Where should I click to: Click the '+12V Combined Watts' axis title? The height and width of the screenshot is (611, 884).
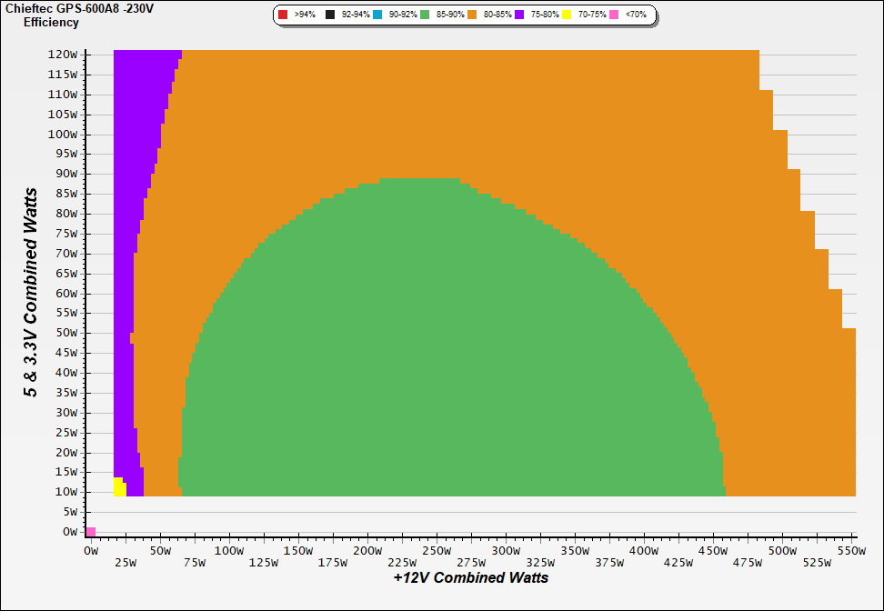(x=471, y=577)
